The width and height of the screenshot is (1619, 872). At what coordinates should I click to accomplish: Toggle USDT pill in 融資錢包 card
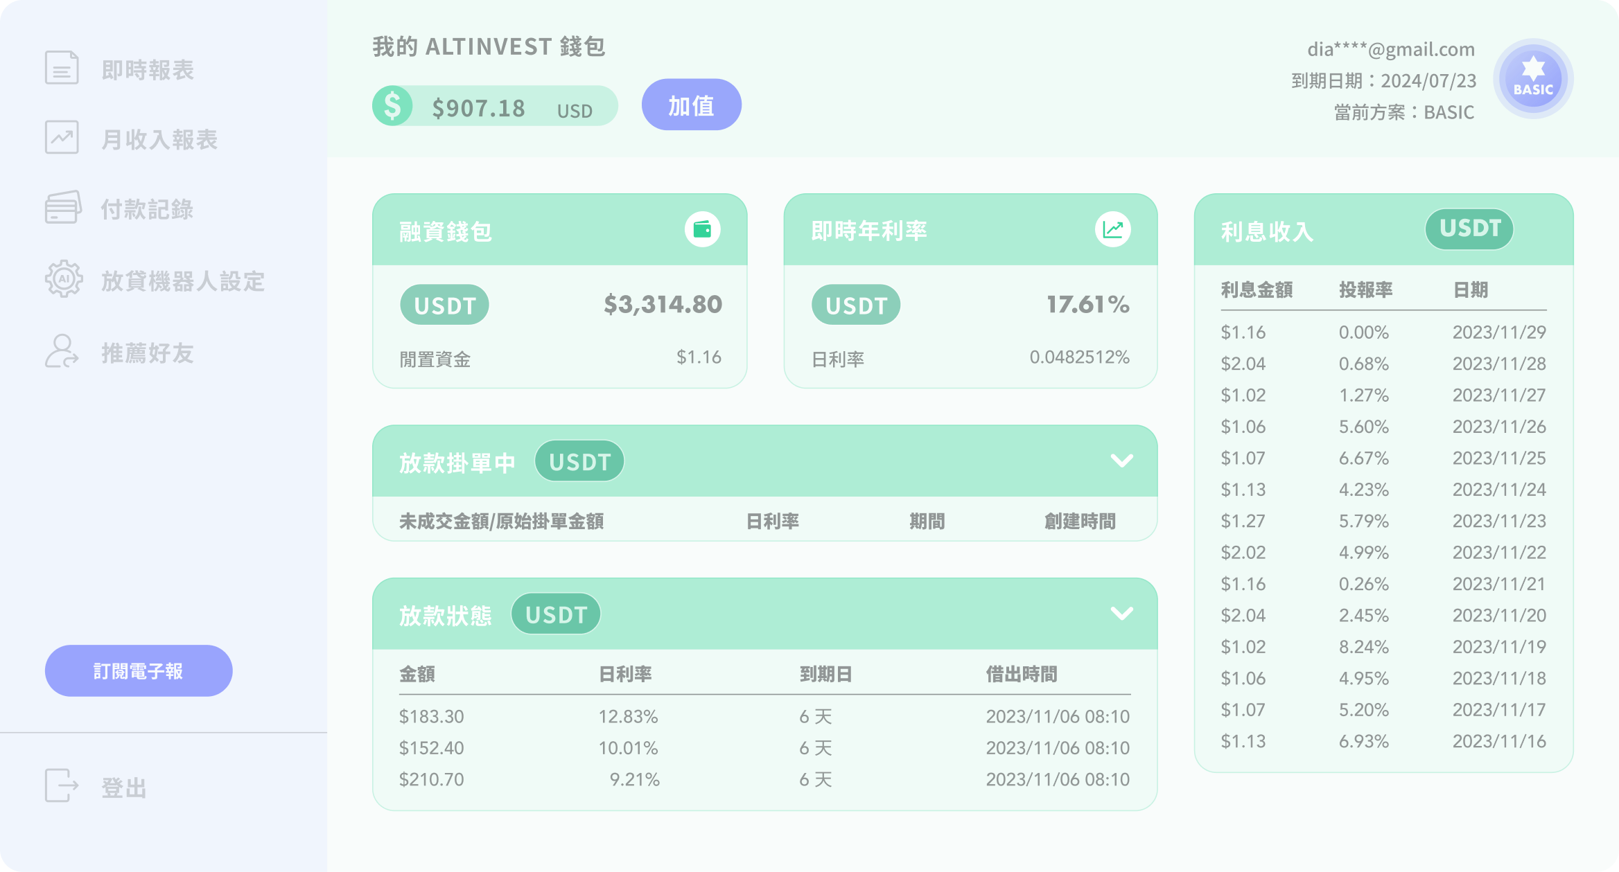click(444, 305)
